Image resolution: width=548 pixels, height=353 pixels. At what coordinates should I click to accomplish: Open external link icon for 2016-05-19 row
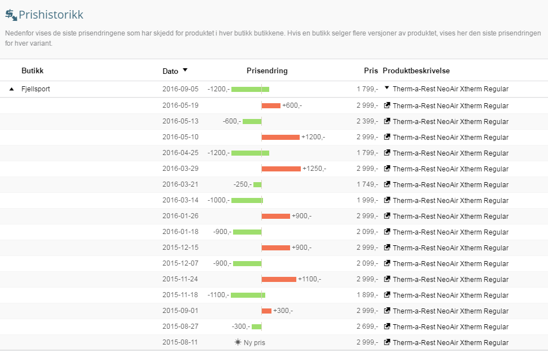387,105
